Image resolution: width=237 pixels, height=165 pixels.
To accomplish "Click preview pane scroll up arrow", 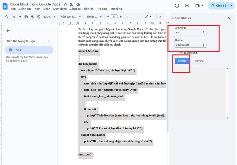I will click(x=228, y=69).
